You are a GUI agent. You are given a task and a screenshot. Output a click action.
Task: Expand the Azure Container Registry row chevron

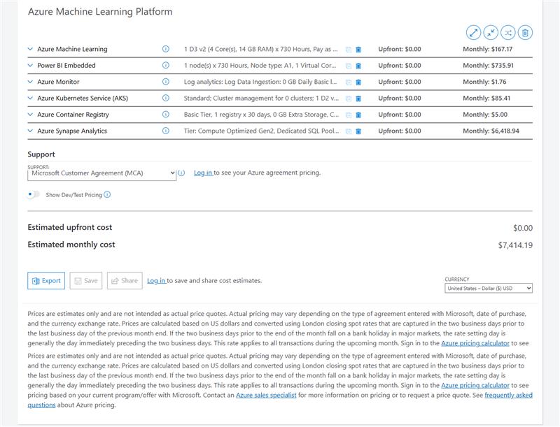click(x=30, y=115)
